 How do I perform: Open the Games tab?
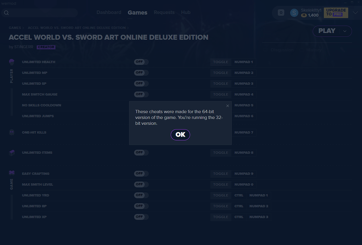[x=137, y=13]
